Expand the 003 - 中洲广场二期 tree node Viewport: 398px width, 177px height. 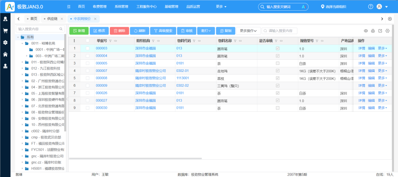pyautogui.click(x=27, y=56)
